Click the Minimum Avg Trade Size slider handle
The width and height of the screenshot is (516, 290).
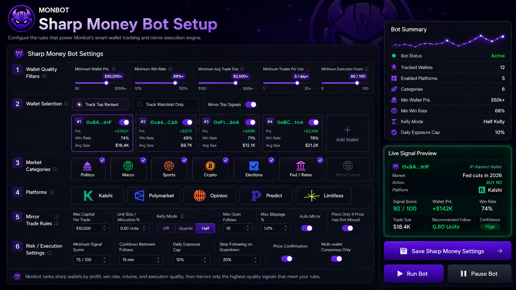pos(235,83)
